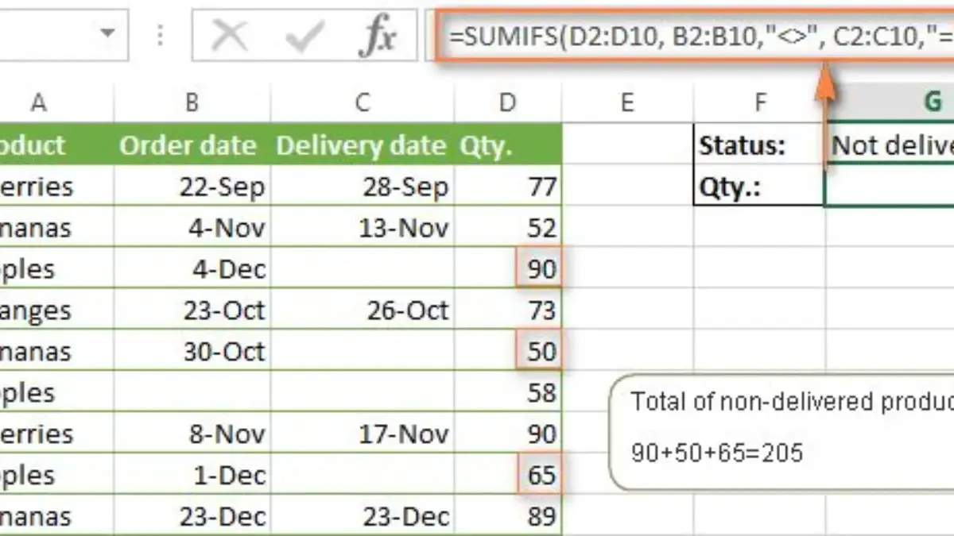Click the 'Delivery date' header cell

point(362,145)
